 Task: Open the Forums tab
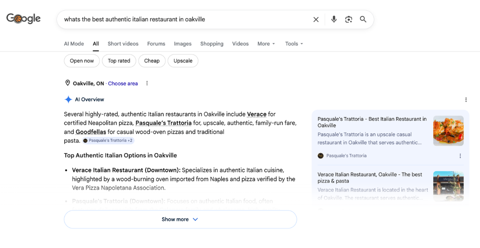[156, 43]
